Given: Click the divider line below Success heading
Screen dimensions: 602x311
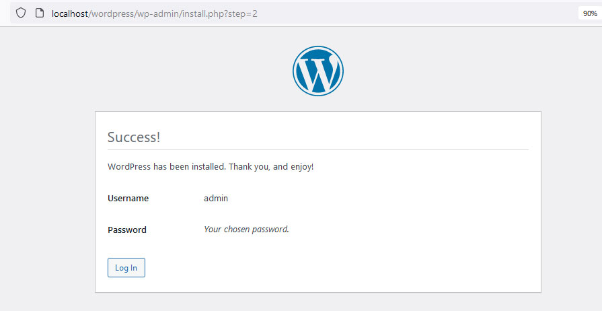Looking at the screenshot, I should 318,149.
